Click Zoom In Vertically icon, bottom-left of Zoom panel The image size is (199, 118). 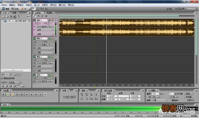pyautogui.click(x=82, y=99)
